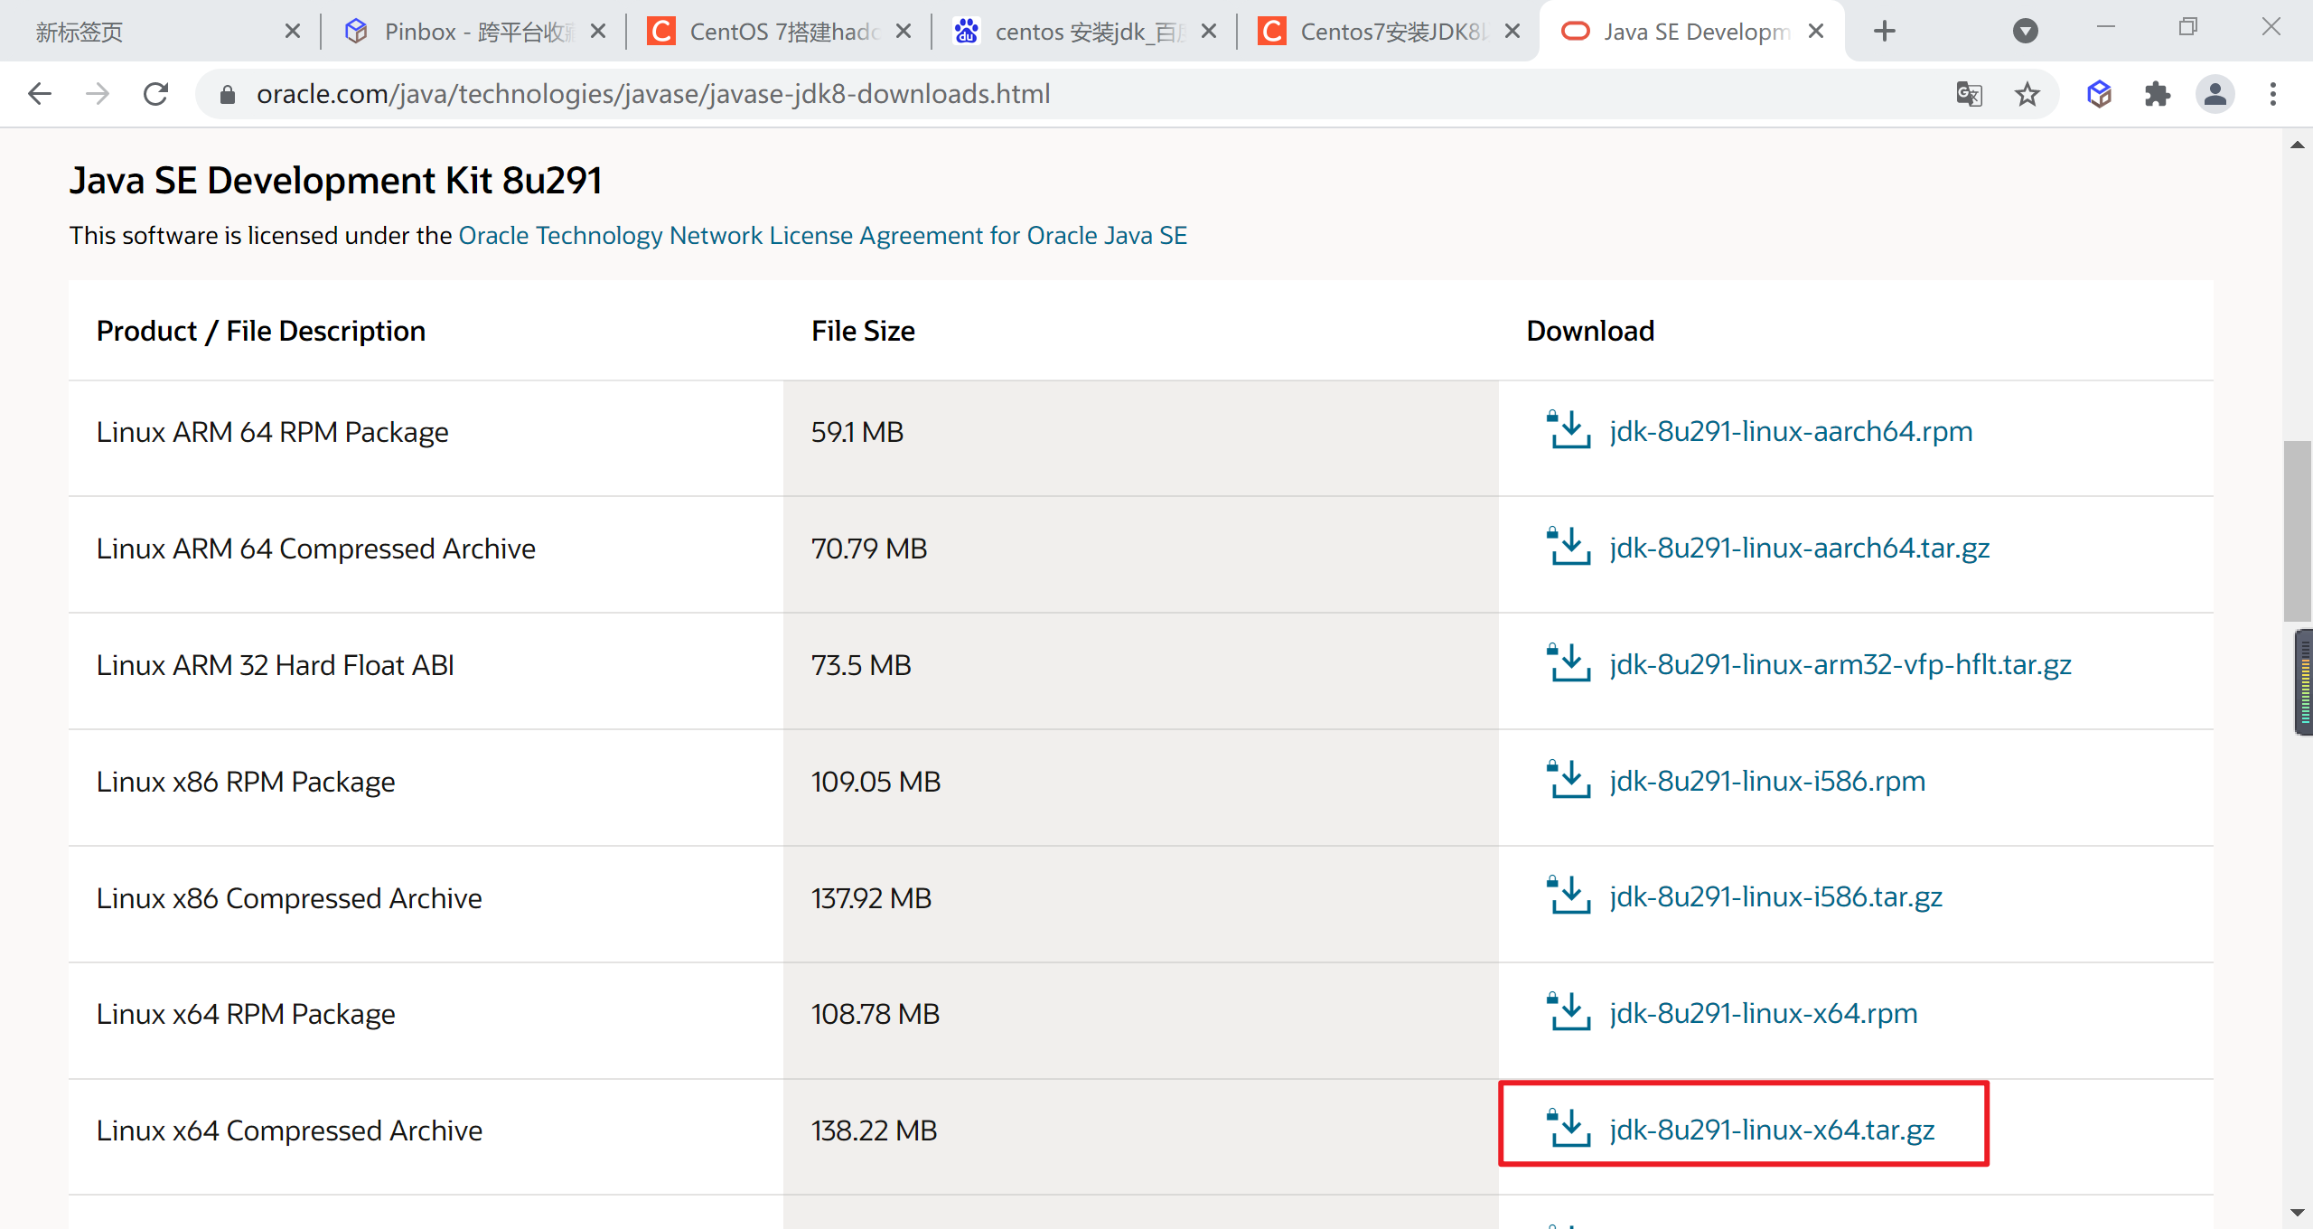Open Oracle Technology Network License Agreement link

pyautogui.click(x=822, y=236)
